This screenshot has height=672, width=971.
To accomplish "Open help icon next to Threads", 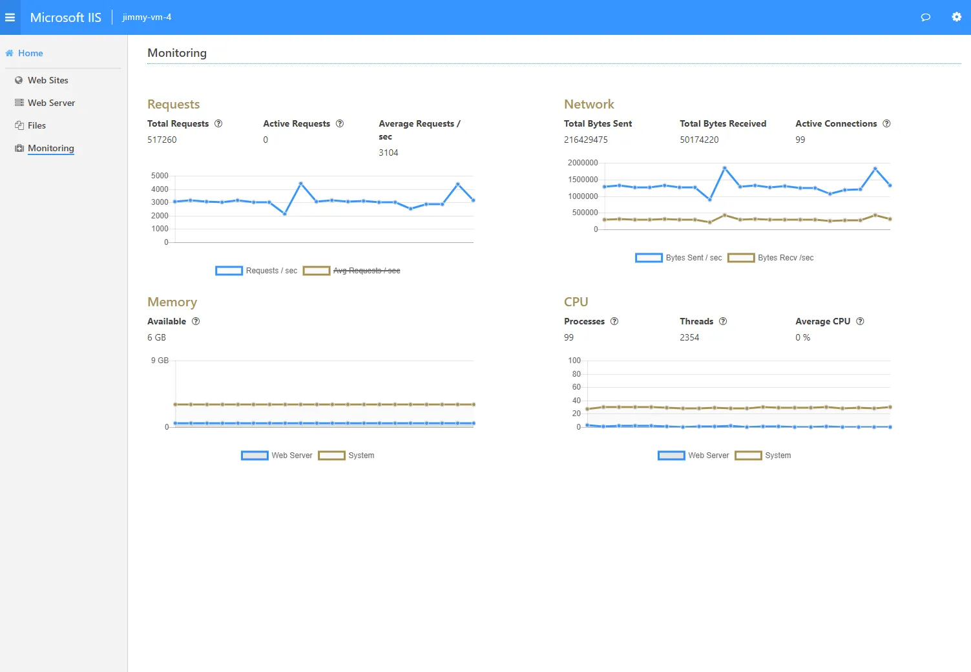I will click(722, 321).
